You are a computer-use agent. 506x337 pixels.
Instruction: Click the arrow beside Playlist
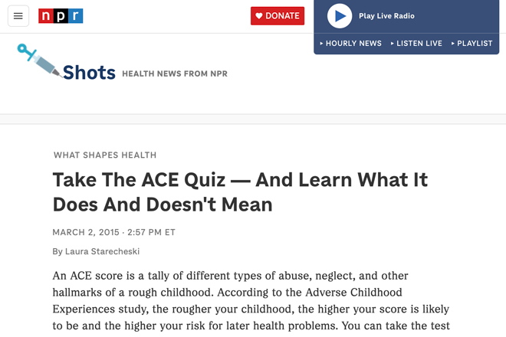point(453,43)
